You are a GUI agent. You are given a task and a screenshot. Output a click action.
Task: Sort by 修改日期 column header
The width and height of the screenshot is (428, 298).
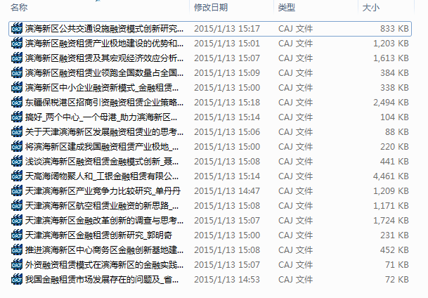point(211,7)
